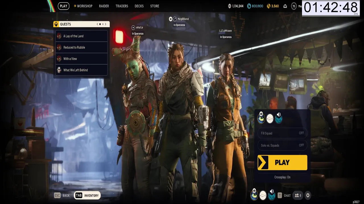Click trader portrait next to With a View
The image size is (364, 204).
click(59, 59)
